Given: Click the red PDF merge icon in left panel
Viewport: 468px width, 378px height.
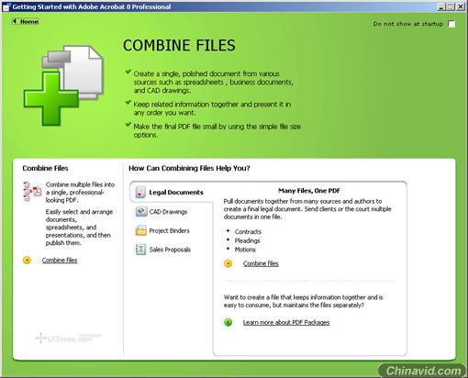Looking at the screenshot, I should [x=32, y=192].
